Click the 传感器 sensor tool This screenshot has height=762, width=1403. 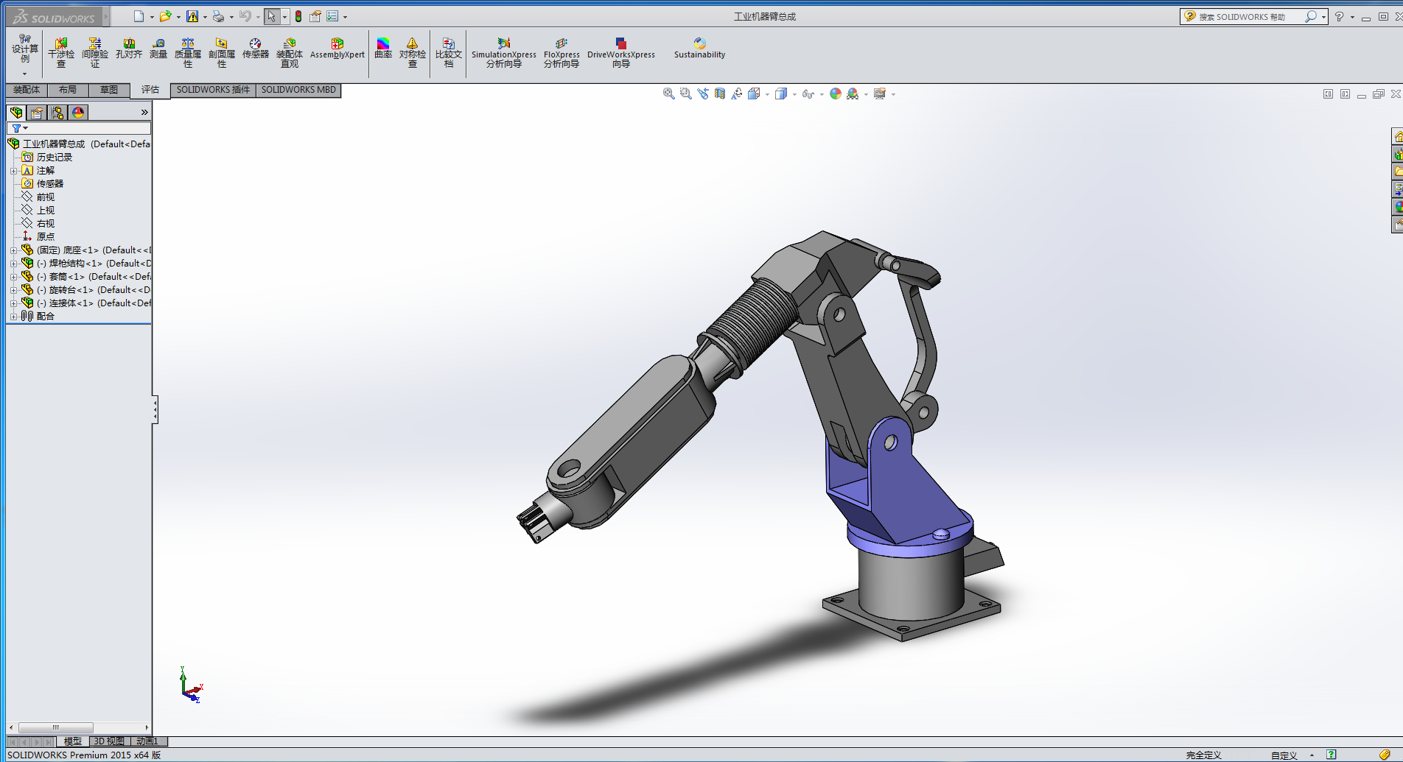click(256, 49)
